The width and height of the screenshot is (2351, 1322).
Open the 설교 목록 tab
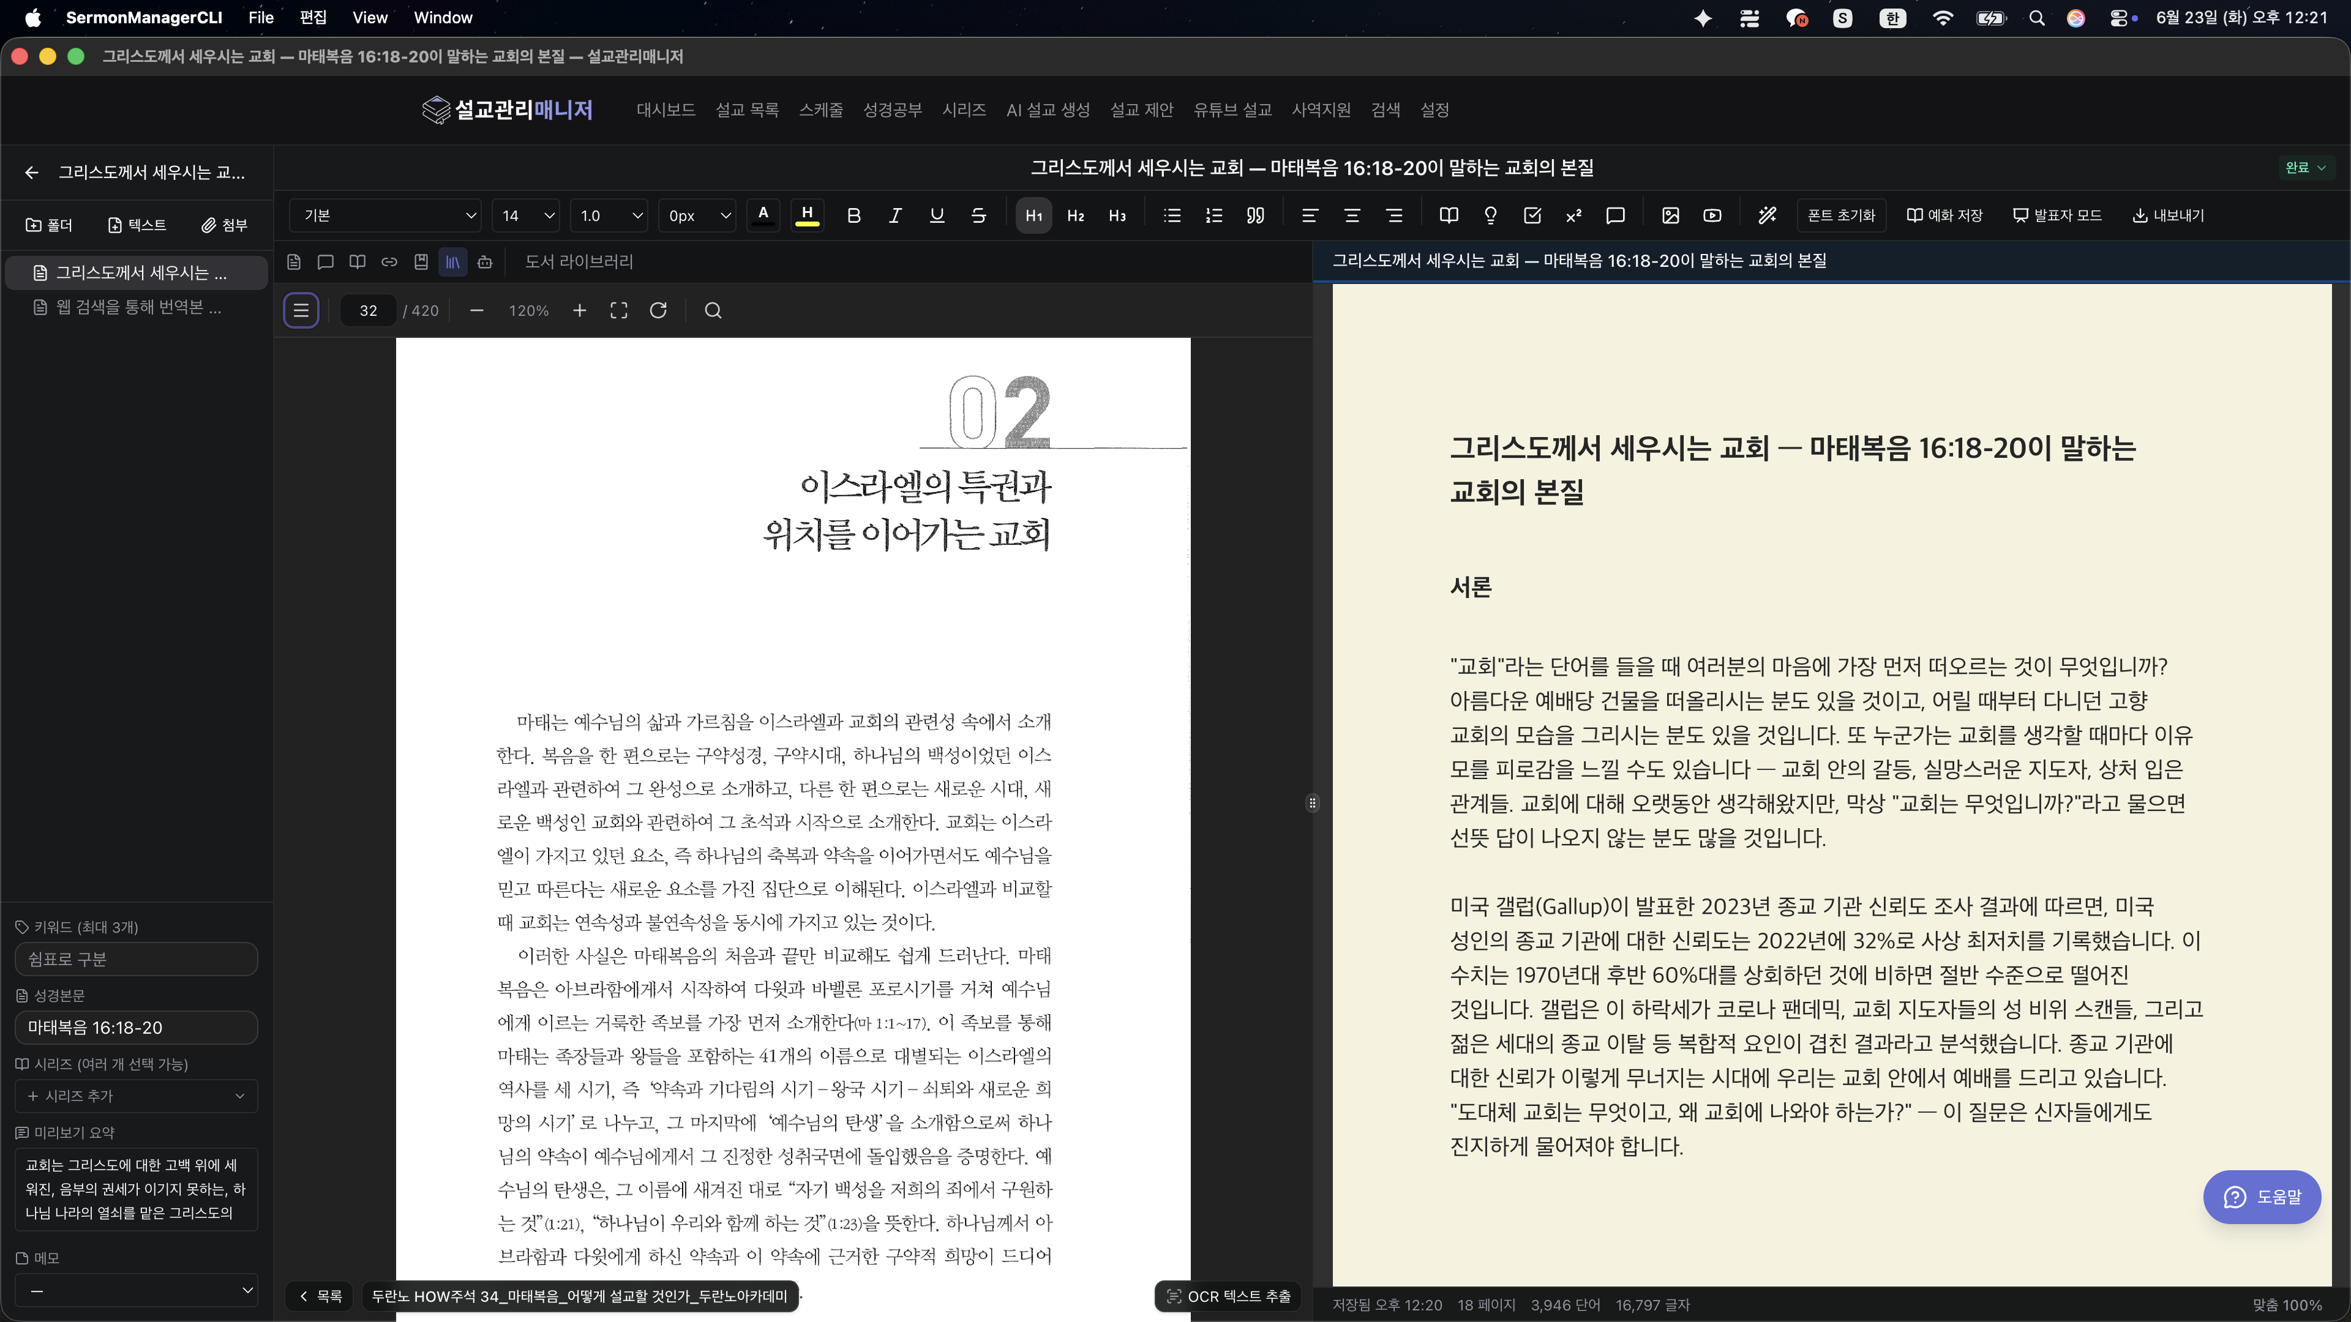tap(746, 110)
